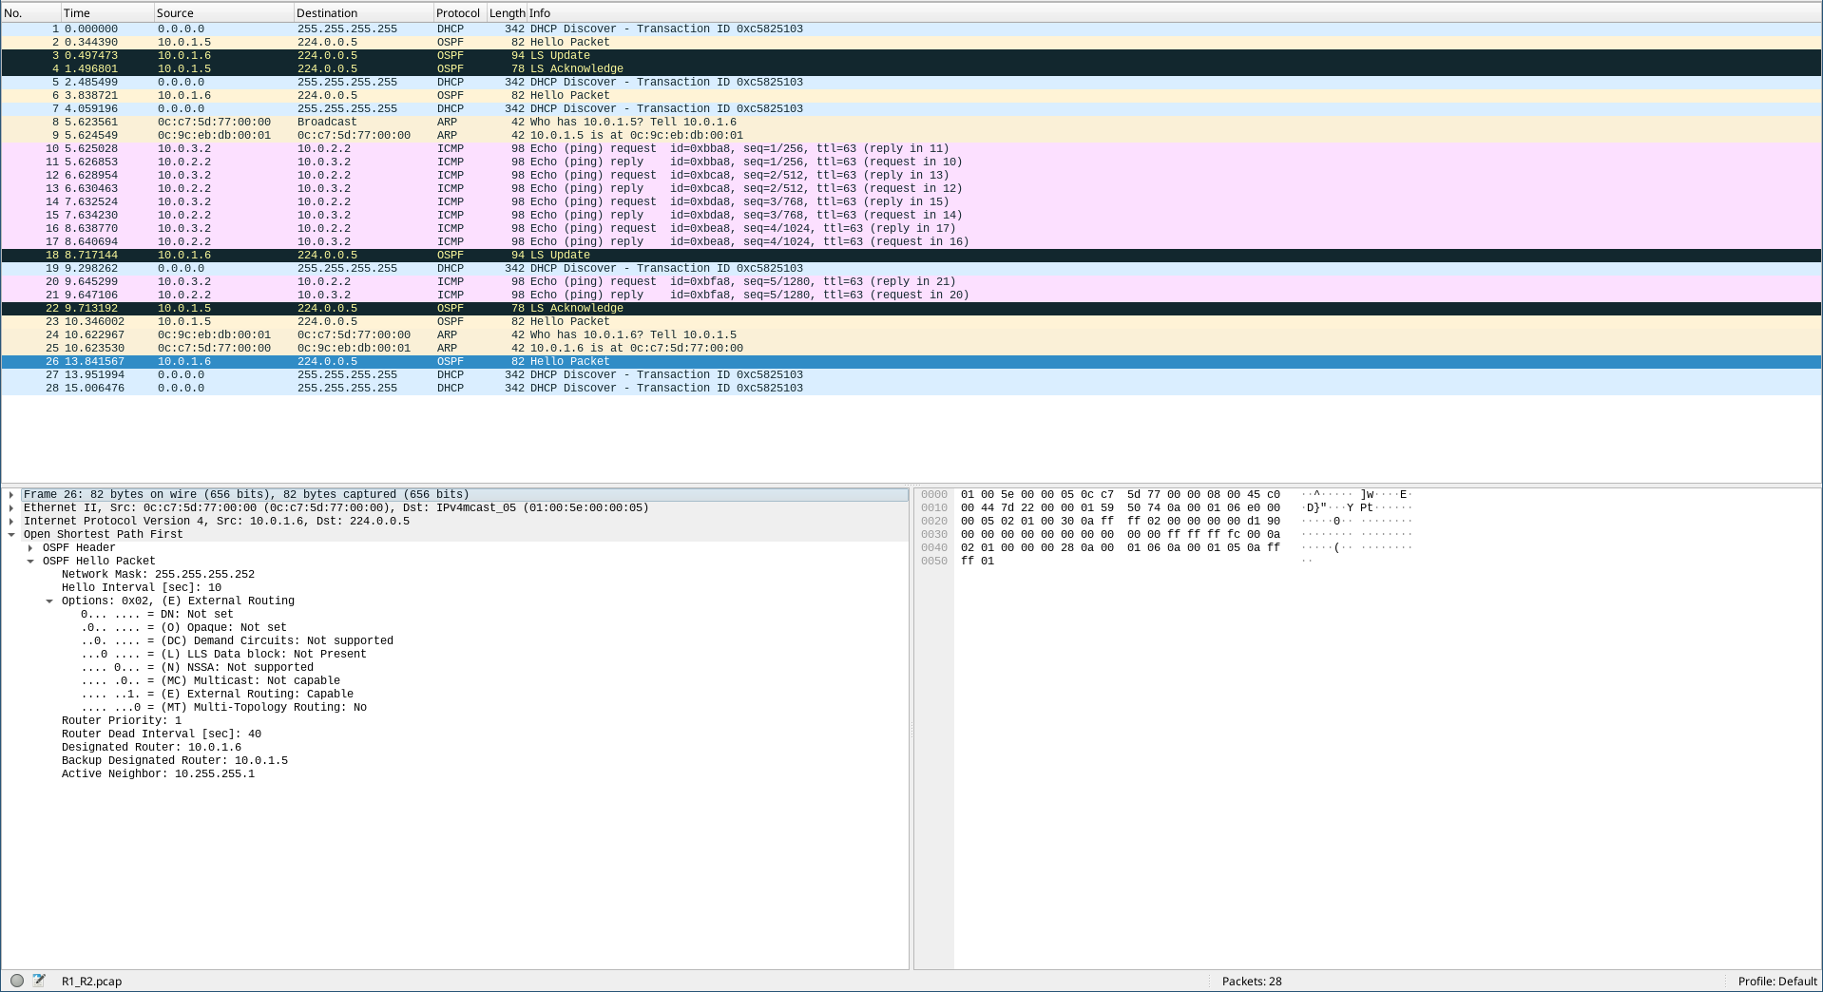
Task: Click the Source column header
Action: pyautogui.click(x=222, y=13)
